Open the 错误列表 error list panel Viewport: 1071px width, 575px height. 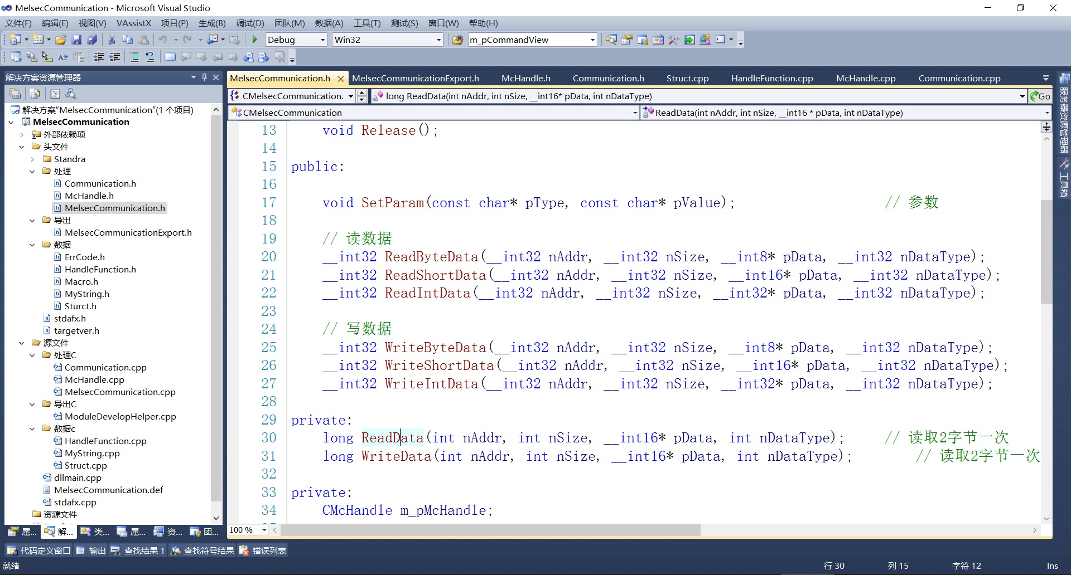point(263,550)
